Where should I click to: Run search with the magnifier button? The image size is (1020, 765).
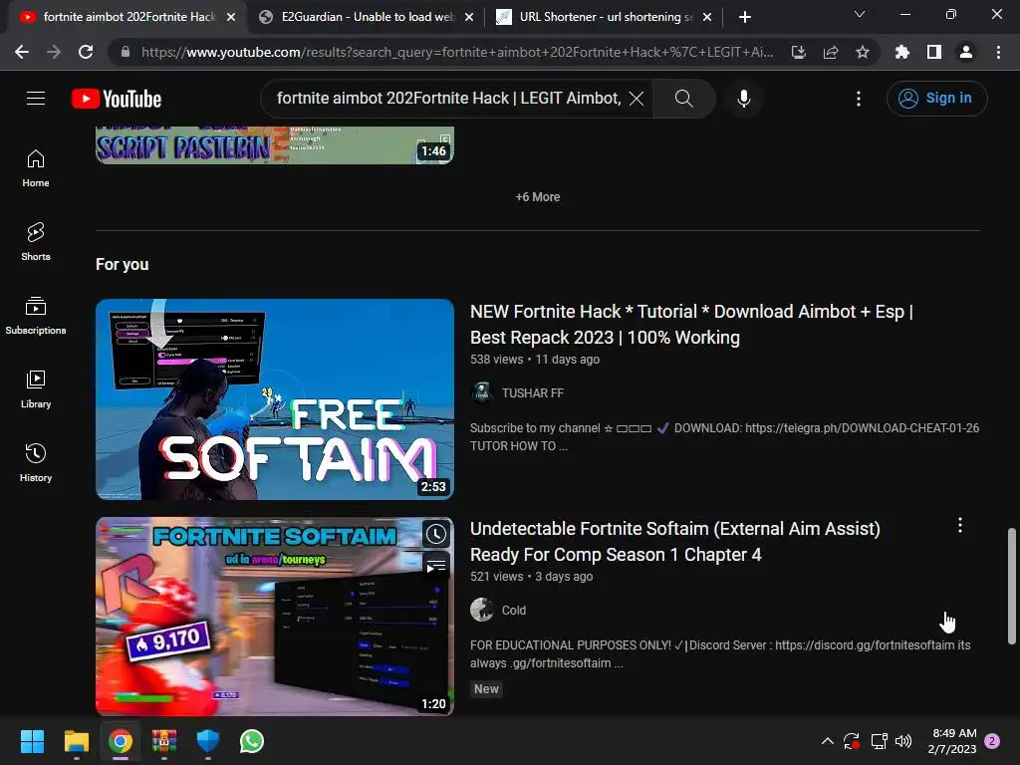tap(683, 99)
